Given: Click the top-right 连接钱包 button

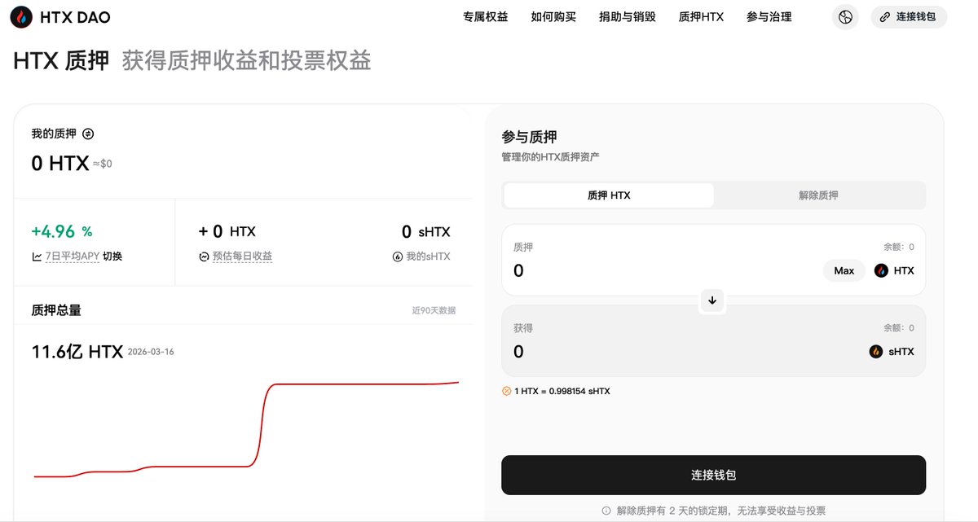Looking at the screenshot, I should point(909,17).
